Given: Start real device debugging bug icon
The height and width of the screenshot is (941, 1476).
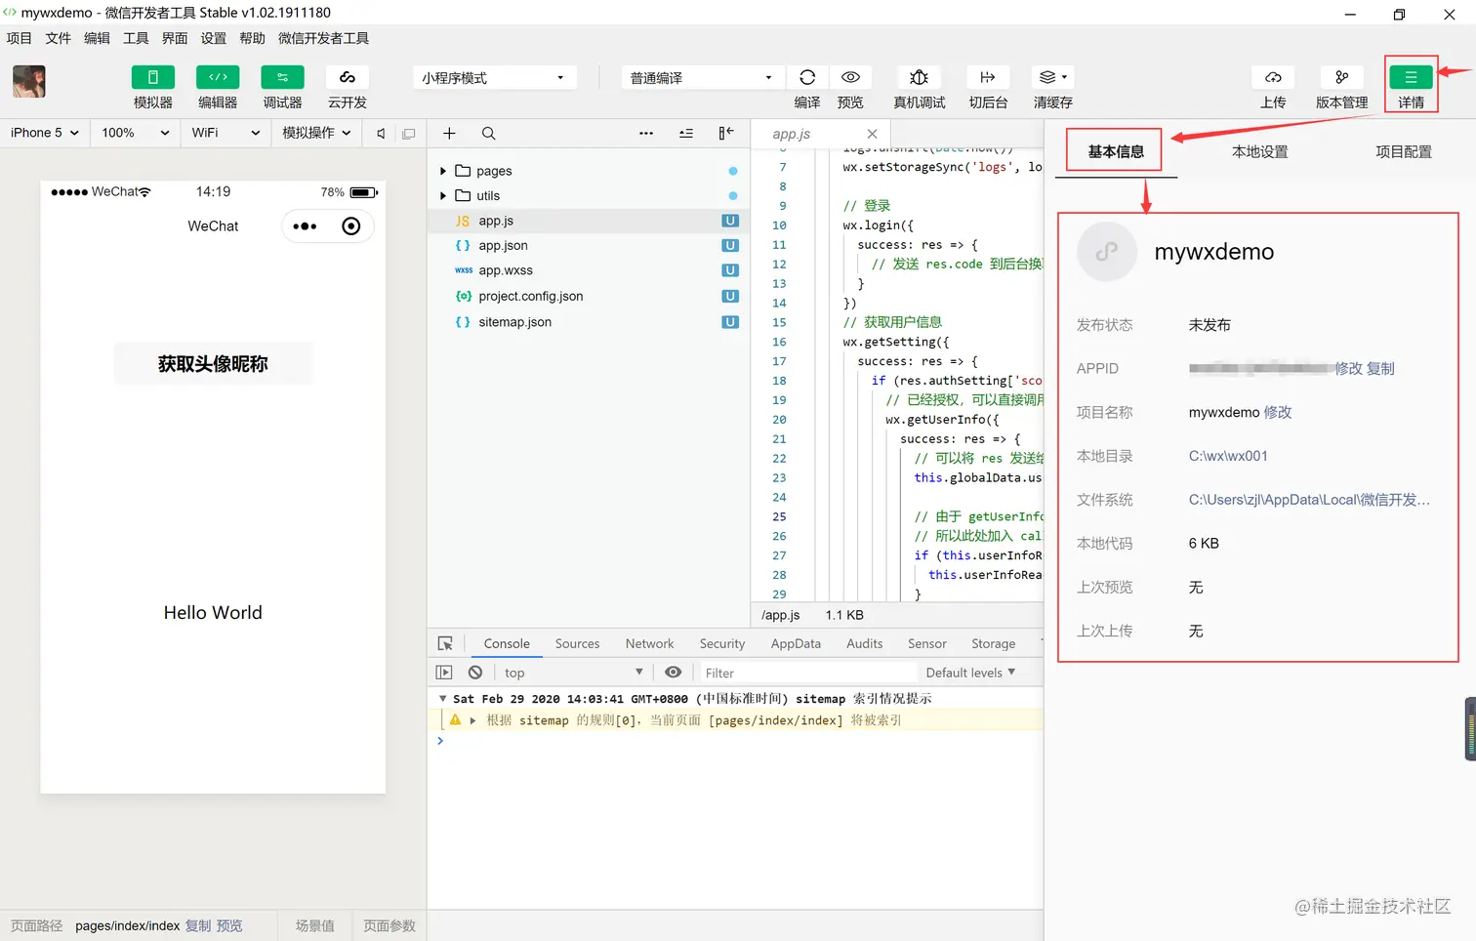Looking at the screenshot, I should point(919,77).
